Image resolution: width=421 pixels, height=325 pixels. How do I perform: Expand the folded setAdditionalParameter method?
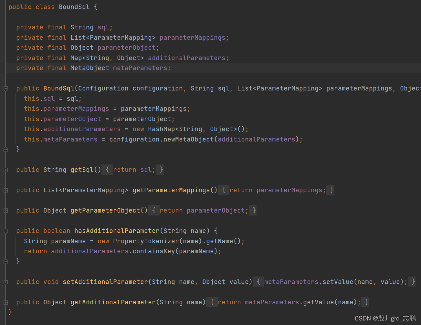point(5,282)
